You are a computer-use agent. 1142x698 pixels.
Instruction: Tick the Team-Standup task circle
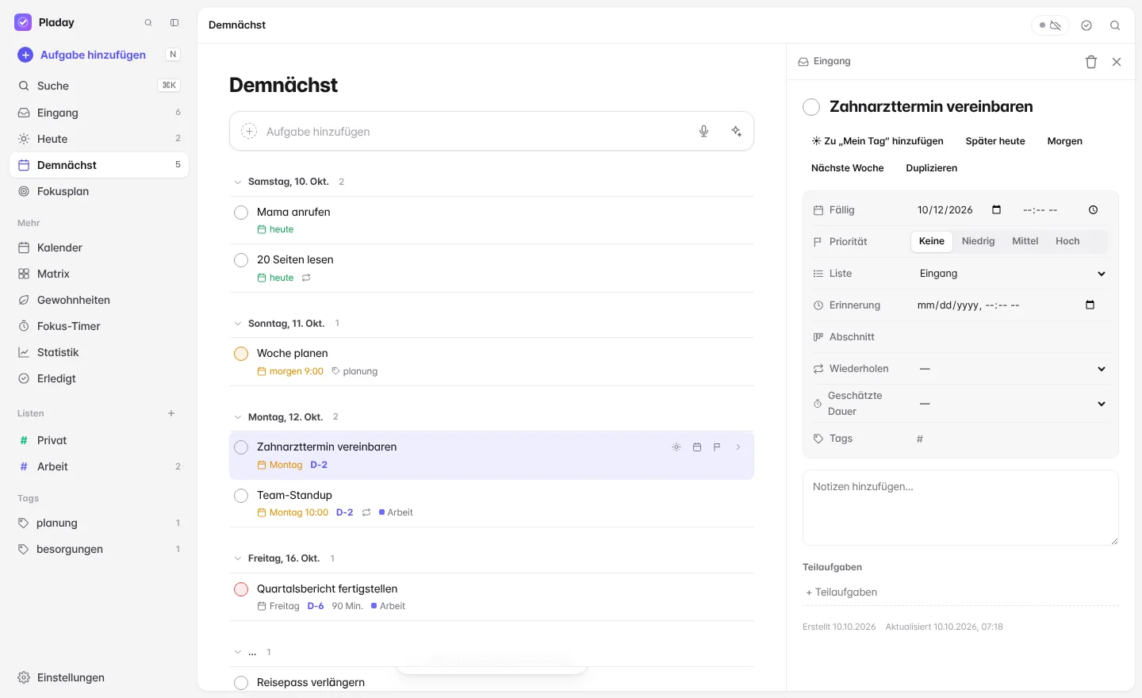[241, 496]
